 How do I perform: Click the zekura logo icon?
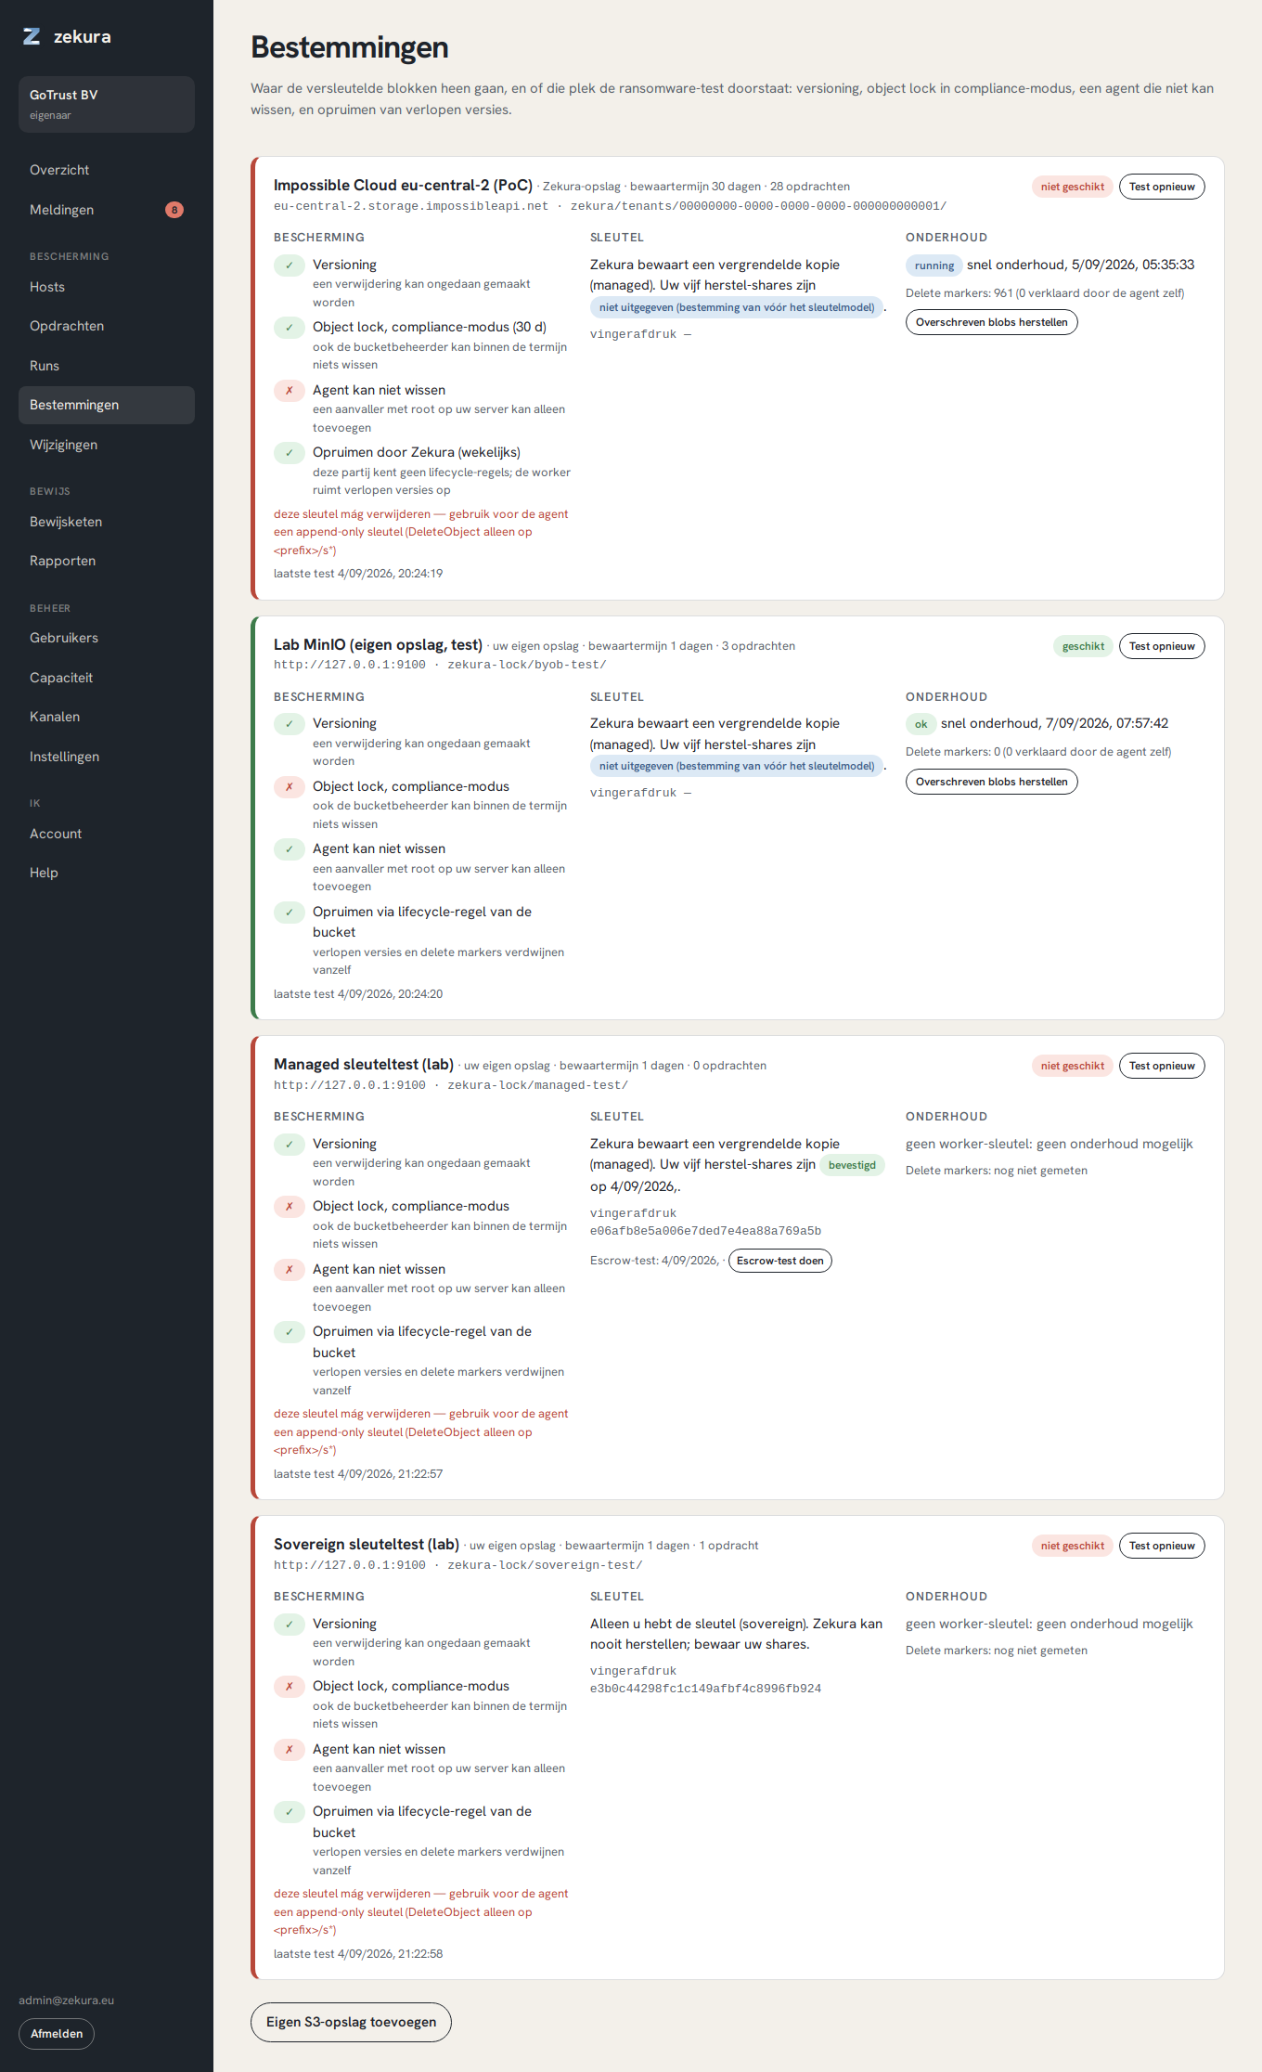[32, 36]
